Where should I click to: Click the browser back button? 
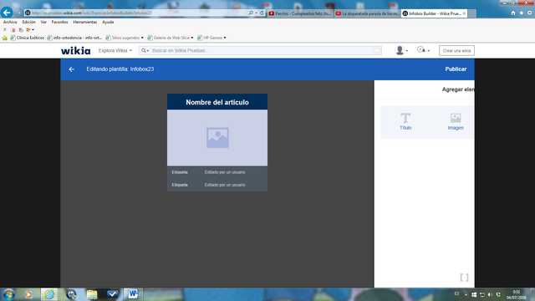(x=7, y=13)
